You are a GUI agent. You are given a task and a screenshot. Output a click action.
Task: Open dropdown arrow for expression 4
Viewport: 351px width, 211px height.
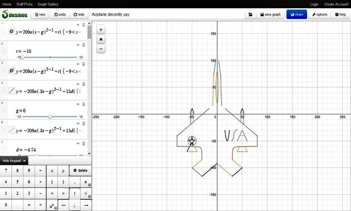(x=78, y=84)
